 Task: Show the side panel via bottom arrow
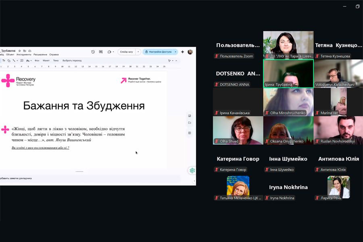coord(194,181)
